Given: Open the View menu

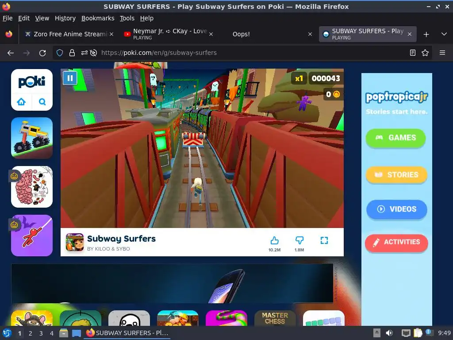Looking at the screenshot, I should 42,18.
